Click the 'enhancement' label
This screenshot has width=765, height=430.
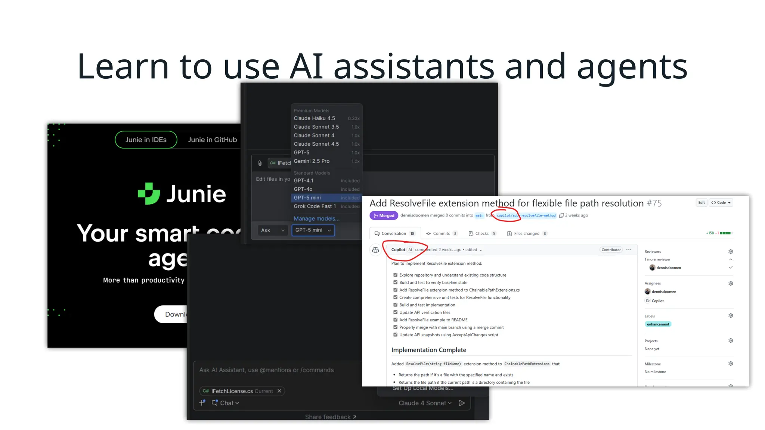(658, 324)
